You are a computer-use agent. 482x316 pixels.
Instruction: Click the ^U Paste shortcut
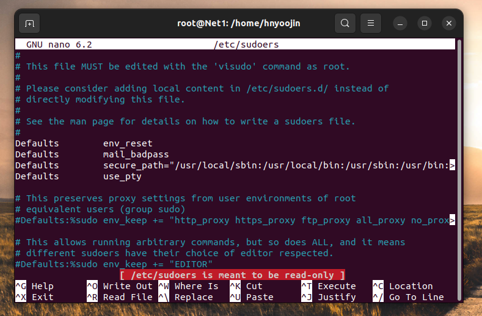(252, 297)
